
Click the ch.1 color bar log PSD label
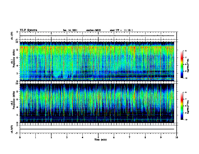click(188, 66)
